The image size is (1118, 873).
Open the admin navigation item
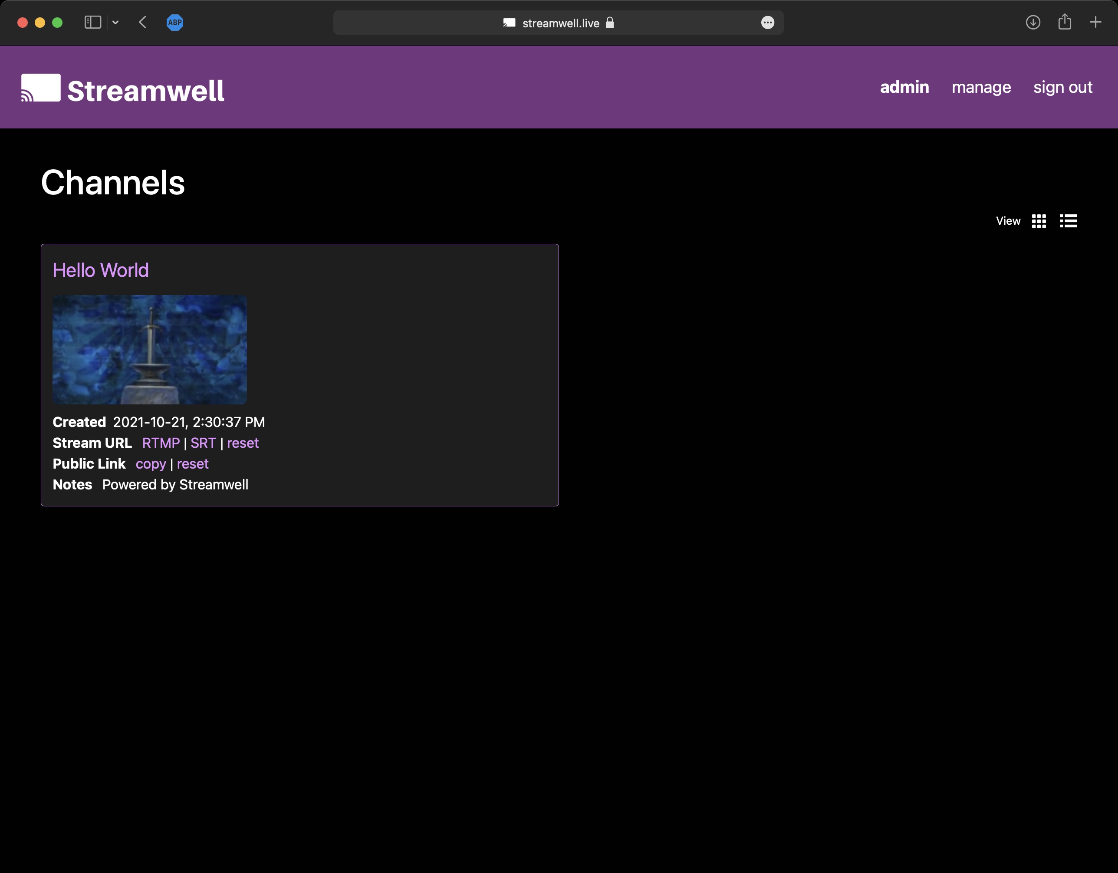(904, 88)
